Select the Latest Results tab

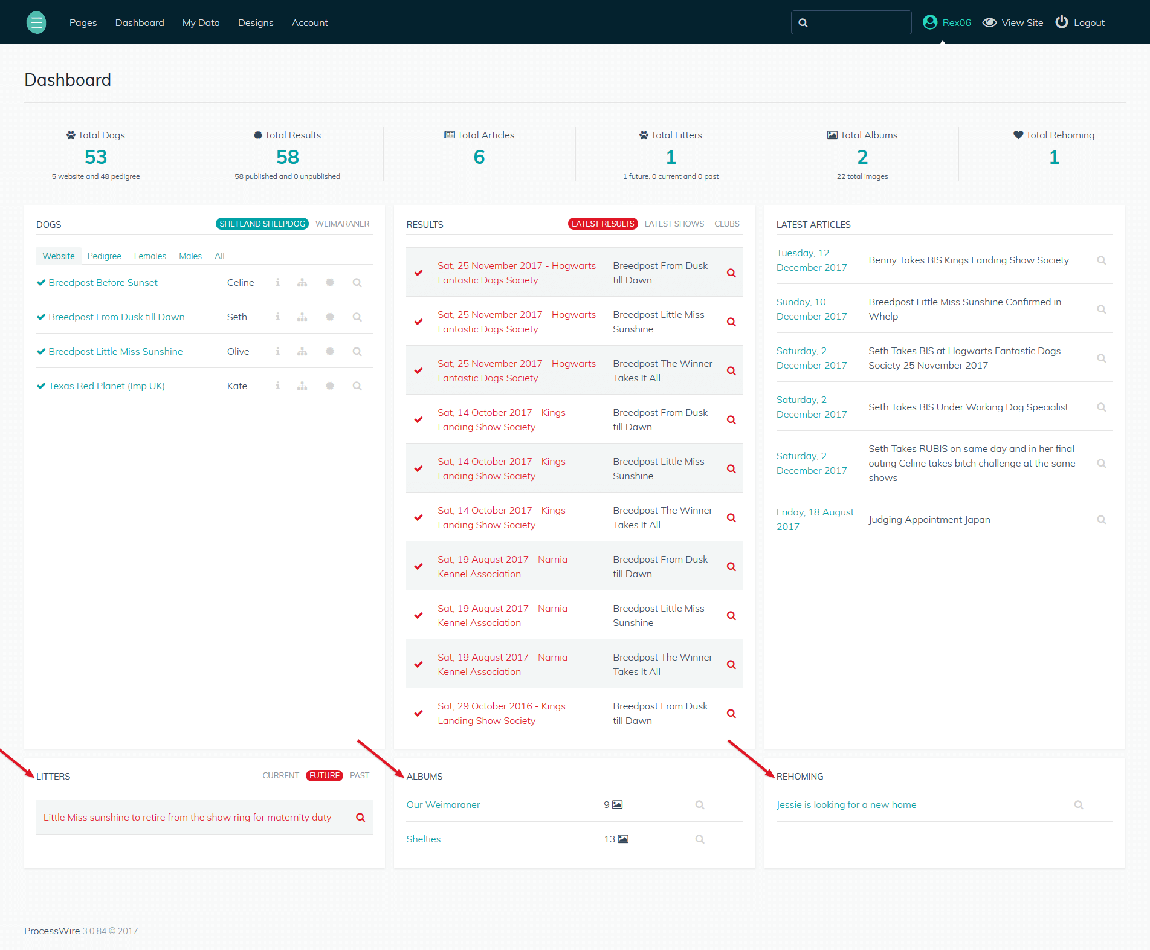click(x=603, y=224)
